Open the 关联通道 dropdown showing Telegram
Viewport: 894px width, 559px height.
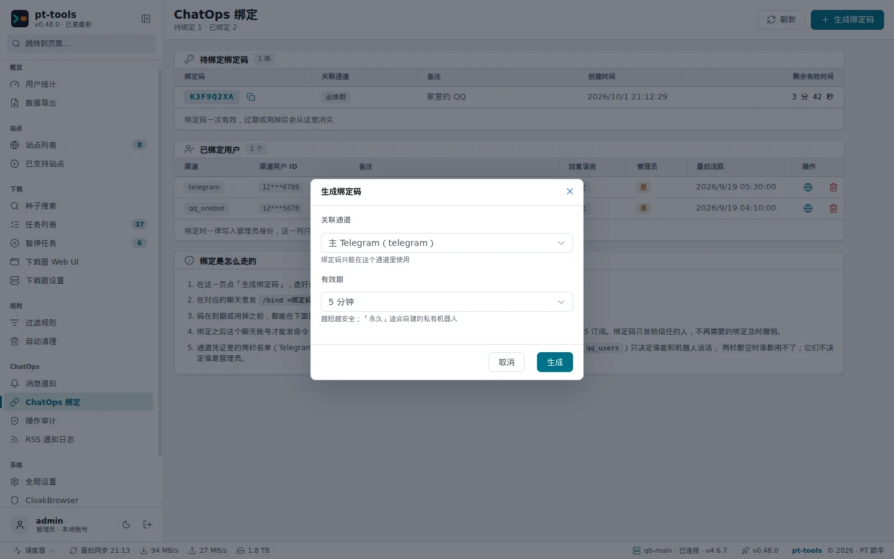pos(446,243)
